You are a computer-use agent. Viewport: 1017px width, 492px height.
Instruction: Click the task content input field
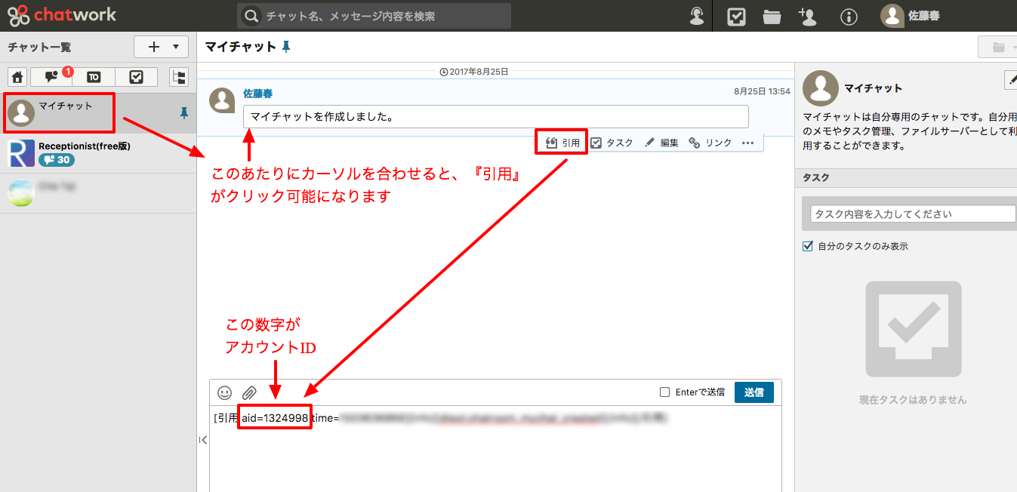pos(913,214)
